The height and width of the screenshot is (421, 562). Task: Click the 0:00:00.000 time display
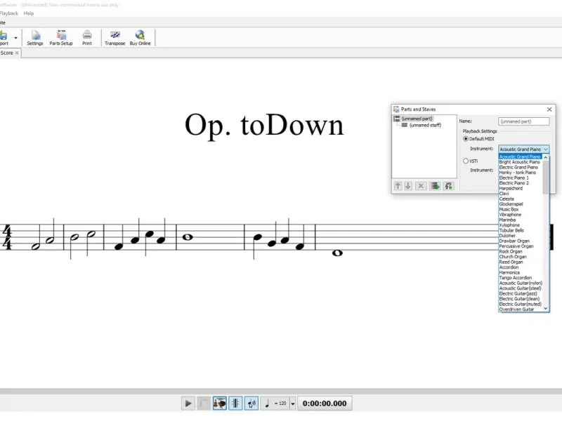[325, 403]
